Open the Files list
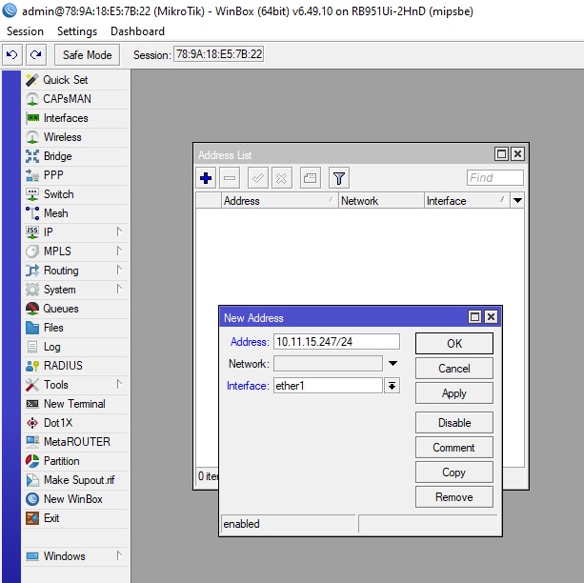 (76, 327)
